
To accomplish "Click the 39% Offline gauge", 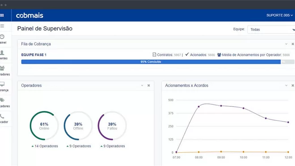I will click(78, 126).
